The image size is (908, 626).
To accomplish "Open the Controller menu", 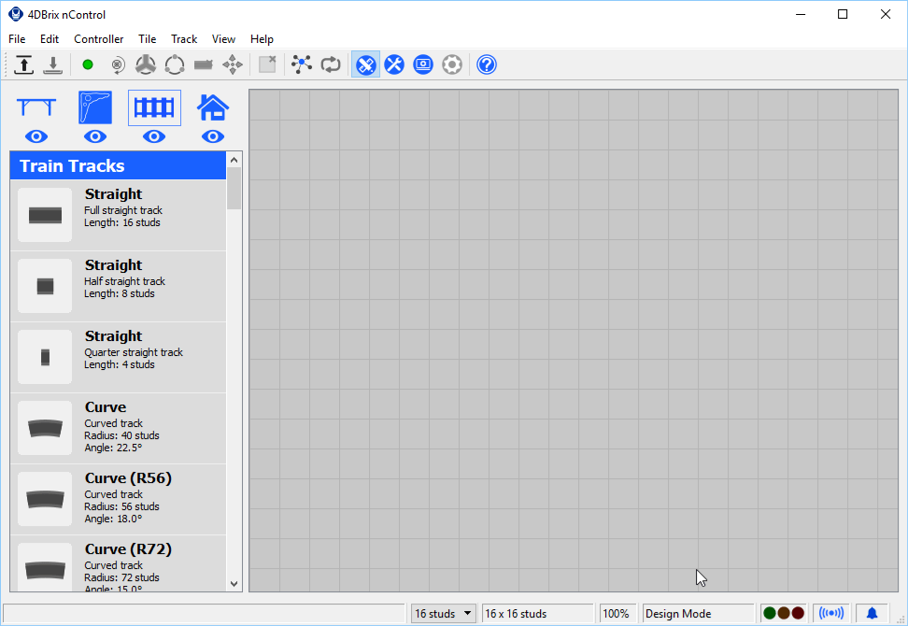I will [x=98, y=39].
